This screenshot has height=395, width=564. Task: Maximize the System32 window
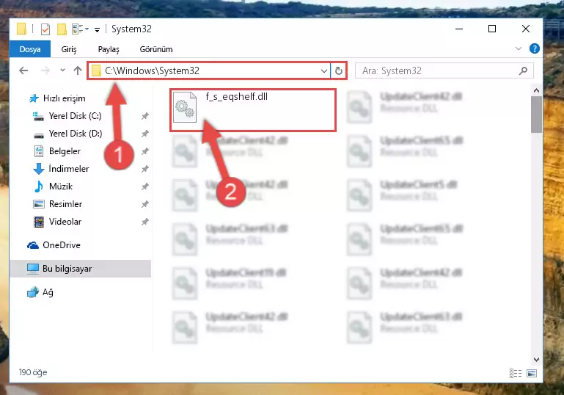(x=492, y=29)
